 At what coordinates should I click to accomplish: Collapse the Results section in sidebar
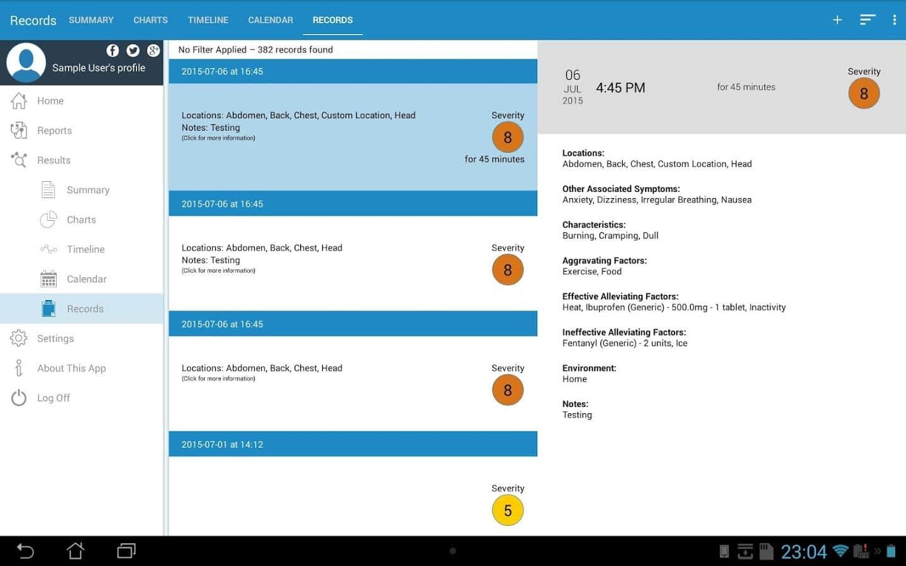(53, 160)
